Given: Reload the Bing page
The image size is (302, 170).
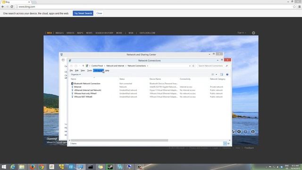Looking at the screenshot, I should tap(12, 7).
